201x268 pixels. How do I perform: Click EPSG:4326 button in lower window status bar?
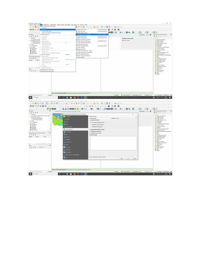tap(166, 172)
